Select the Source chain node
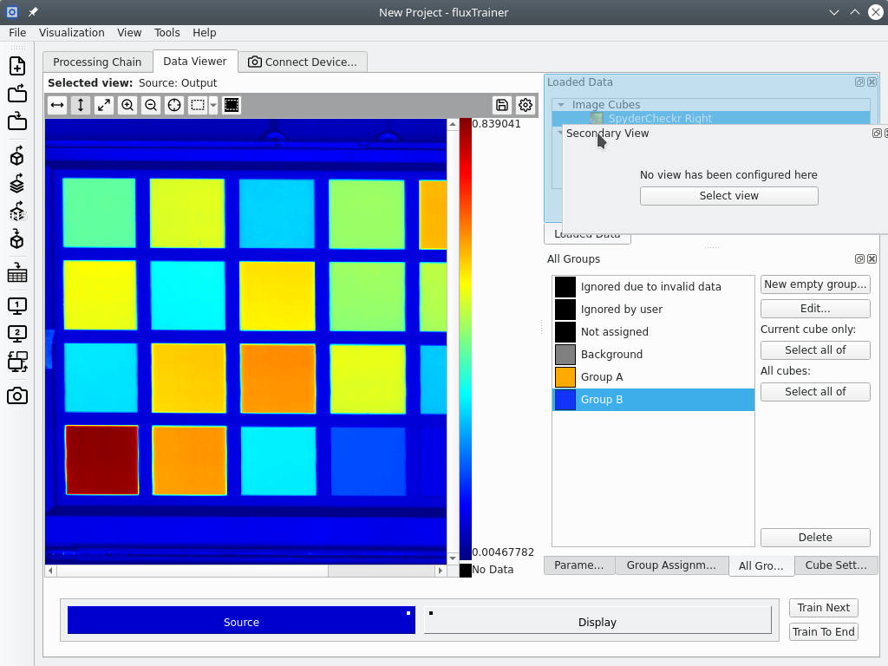Viewport: 888px width, 666px height. click(x=241, y=620)
